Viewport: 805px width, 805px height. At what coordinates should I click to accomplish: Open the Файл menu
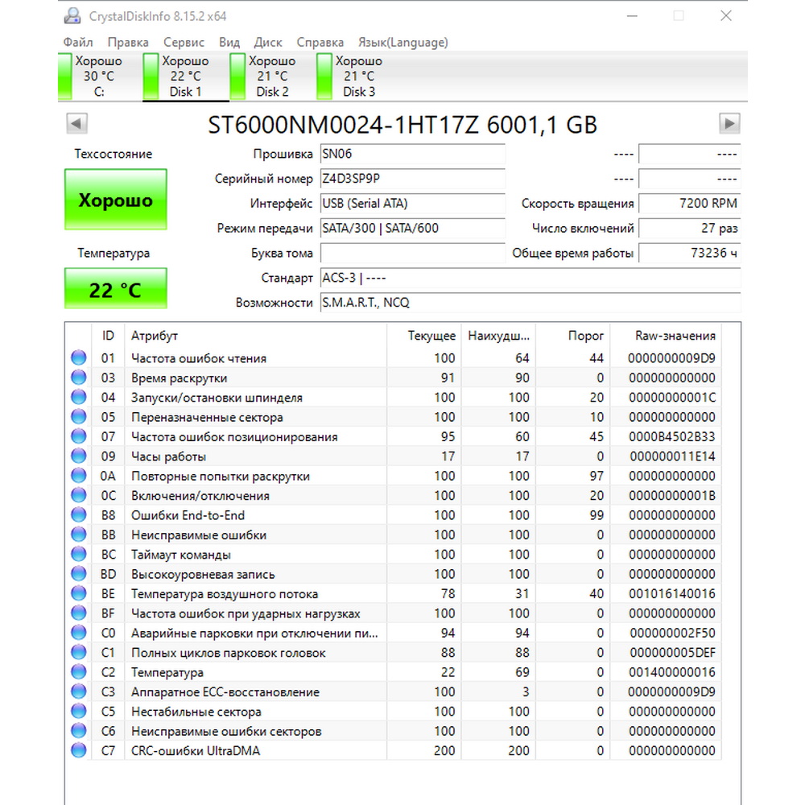pos(78,42)
